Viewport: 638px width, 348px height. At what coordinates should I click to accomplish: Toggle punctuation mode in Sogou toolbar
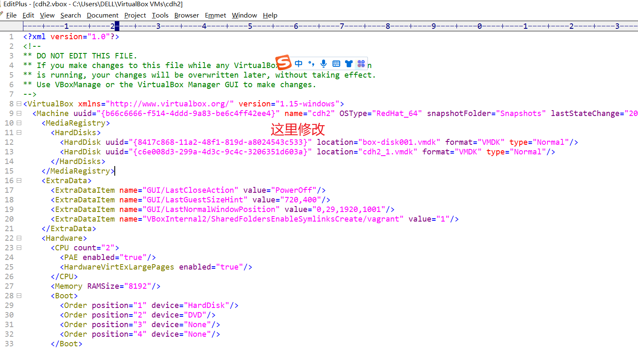[311, 64]
